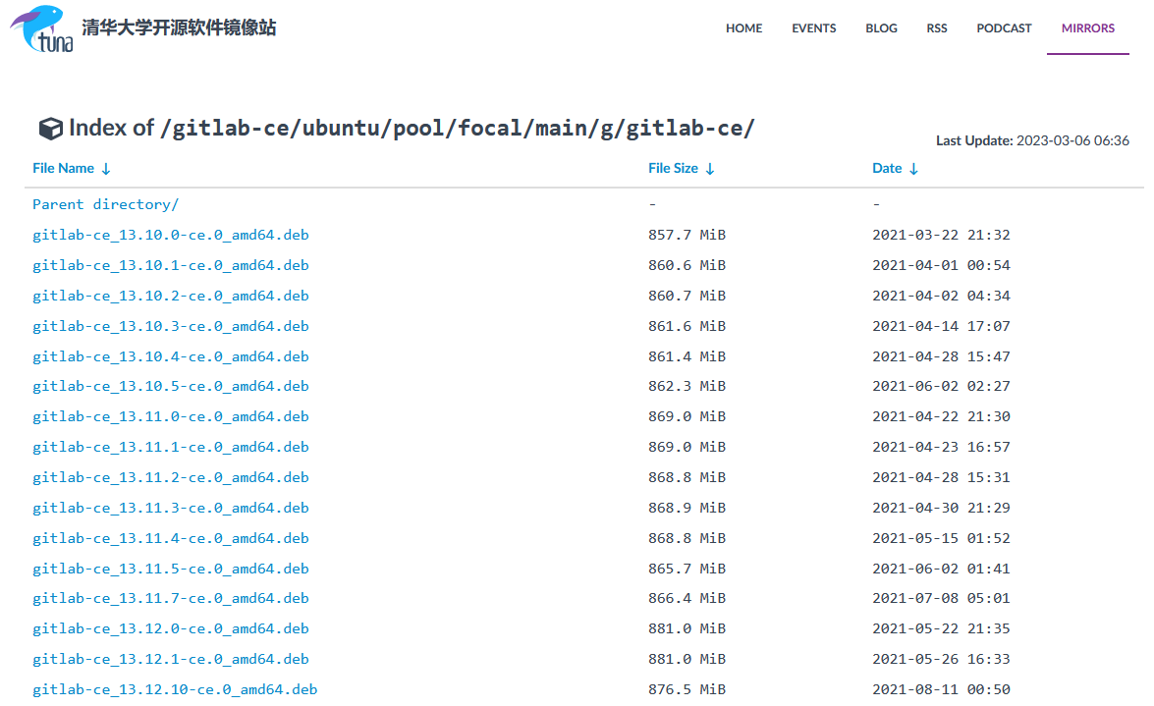Click the package box icon beside Index of
This screenshot has height=706, width=1154.
tap(51, 129)
